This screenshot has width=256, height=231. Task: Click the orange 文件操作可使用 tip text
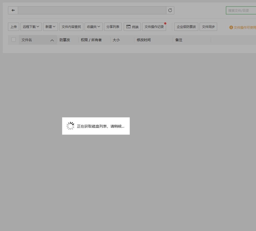245,27
